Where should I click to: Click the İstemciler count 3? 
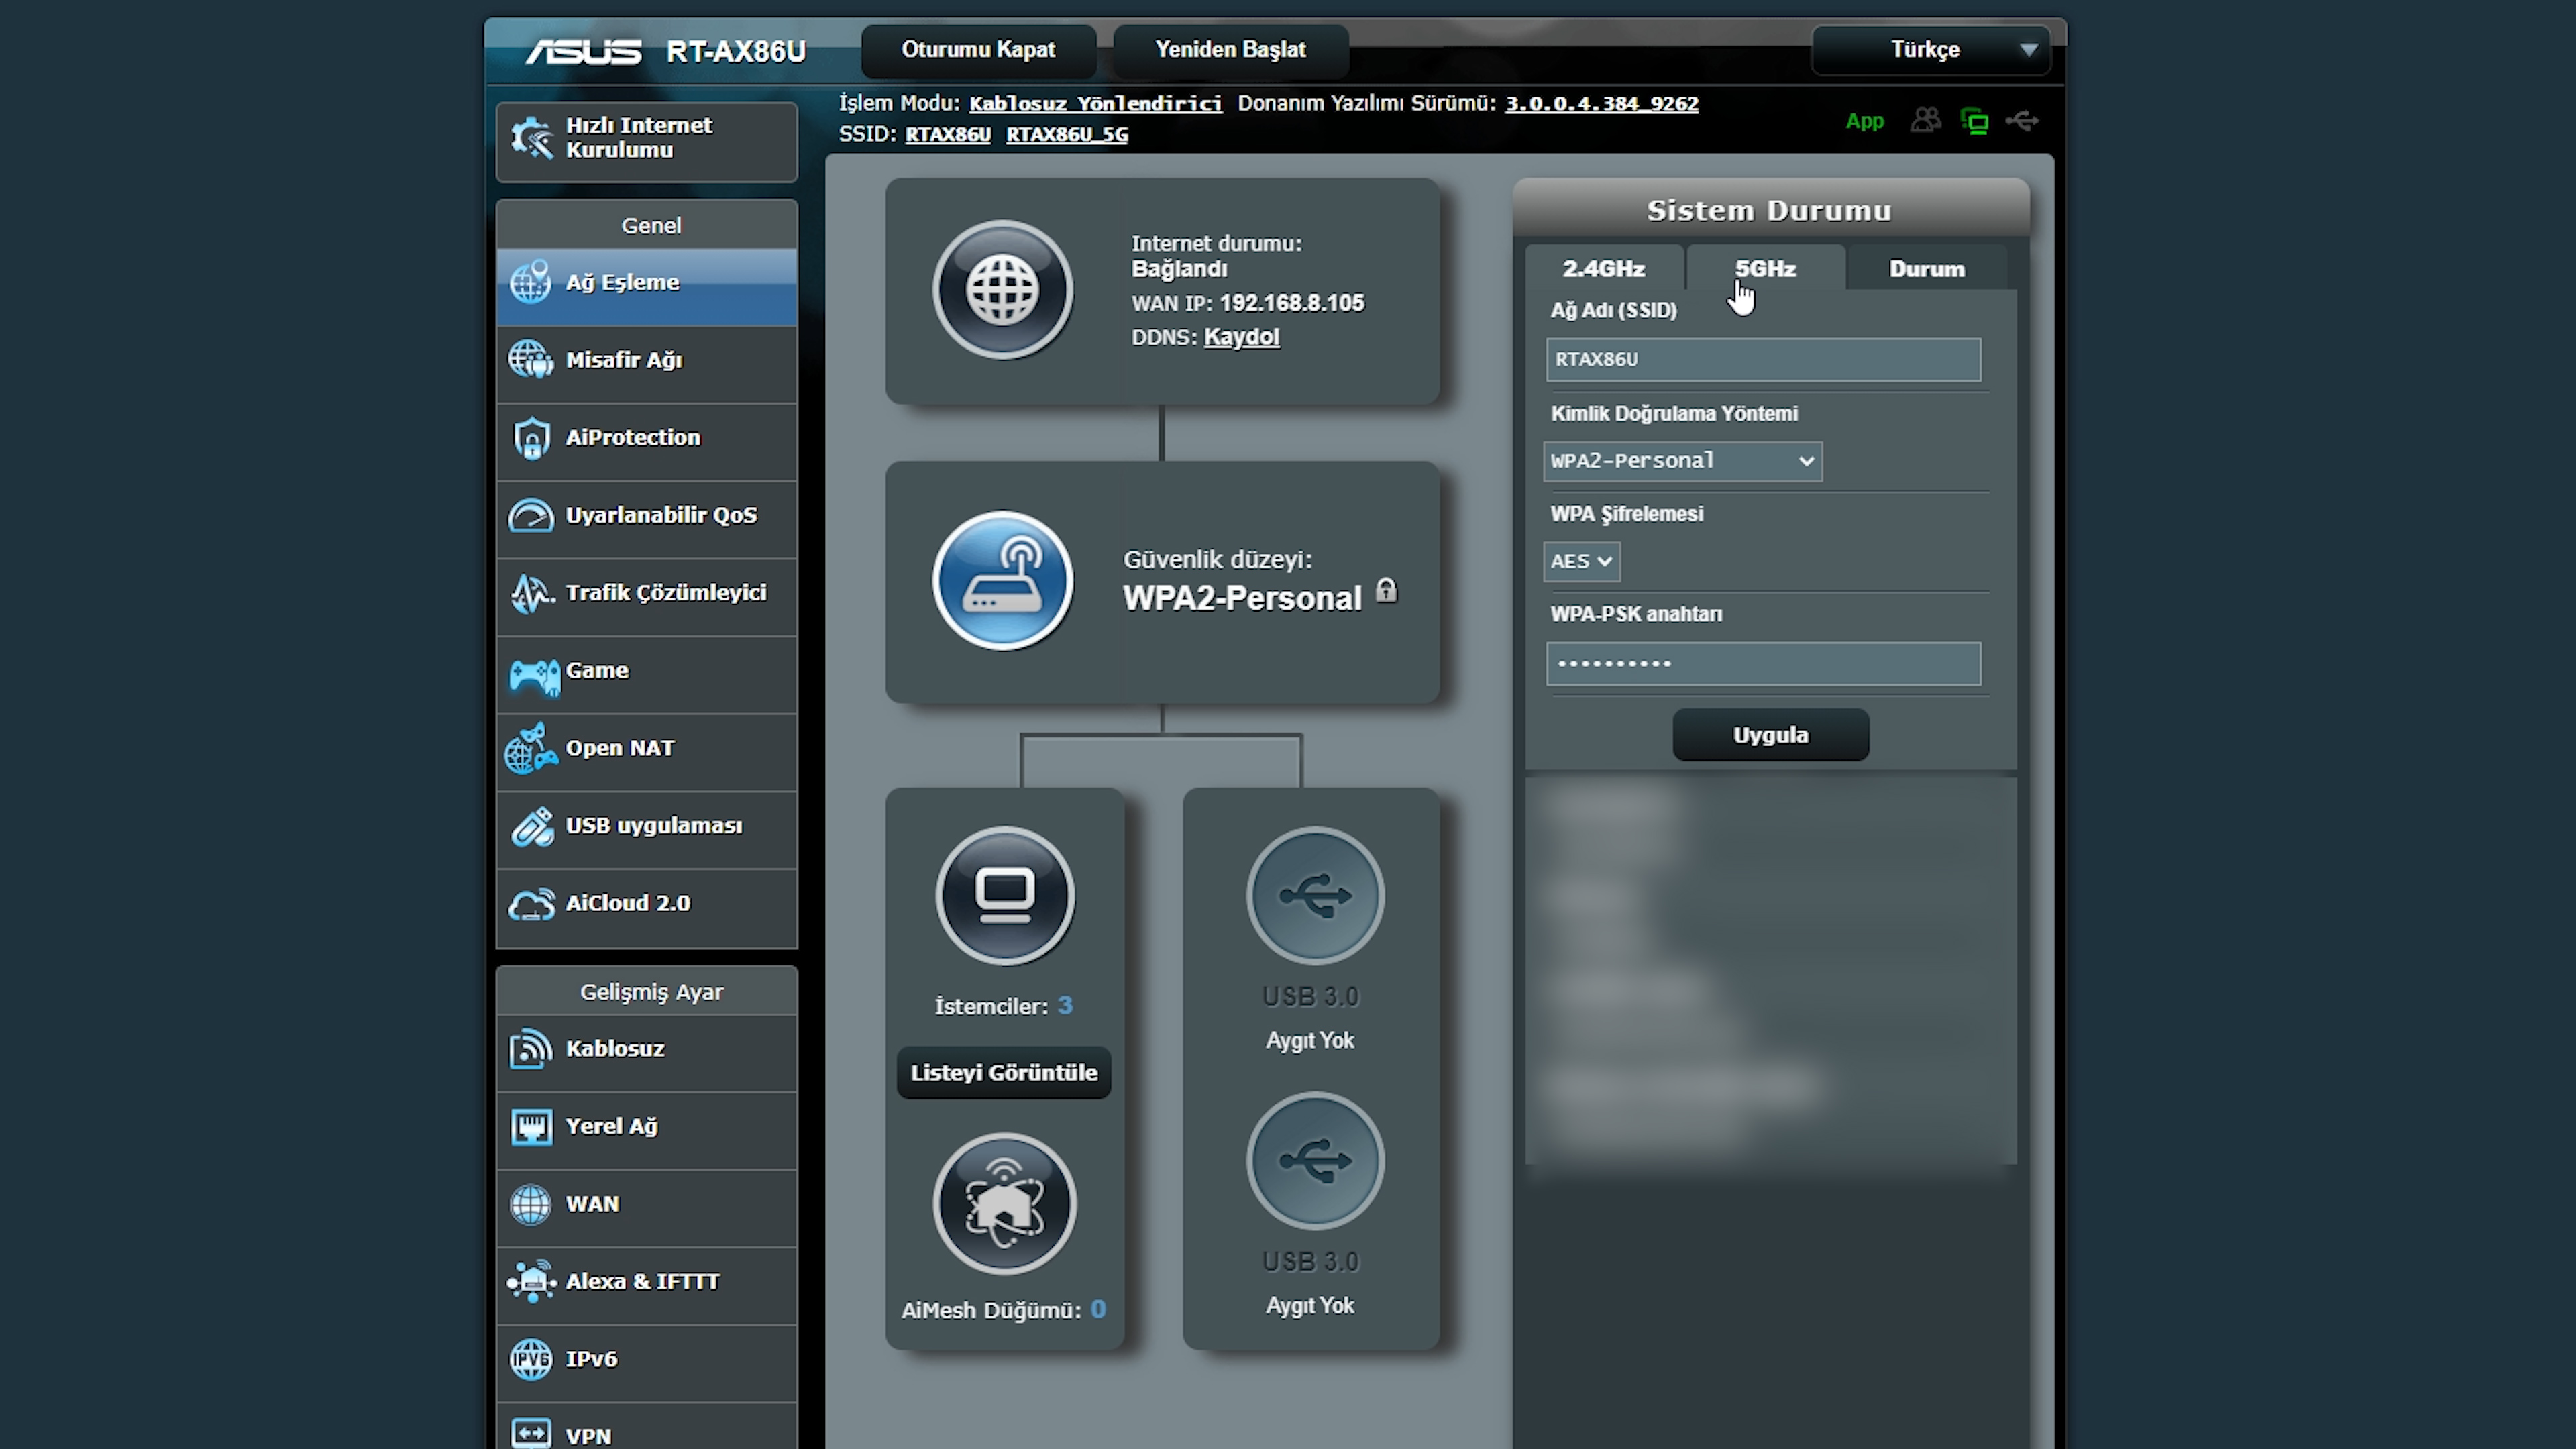tap(1065, 1006)
